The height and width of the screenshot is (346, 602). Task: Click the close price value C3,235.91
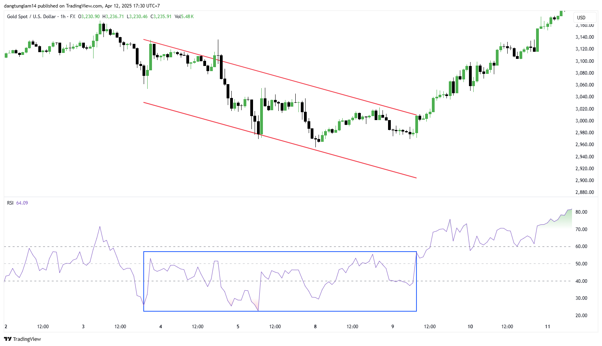tap(161, 17)
